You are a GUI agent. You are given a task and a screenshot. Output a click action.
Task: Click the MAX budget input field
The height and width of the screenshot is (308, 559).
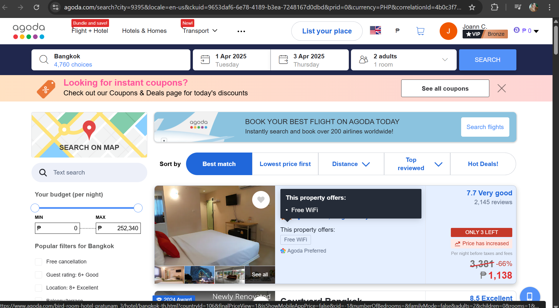(118, 228)
